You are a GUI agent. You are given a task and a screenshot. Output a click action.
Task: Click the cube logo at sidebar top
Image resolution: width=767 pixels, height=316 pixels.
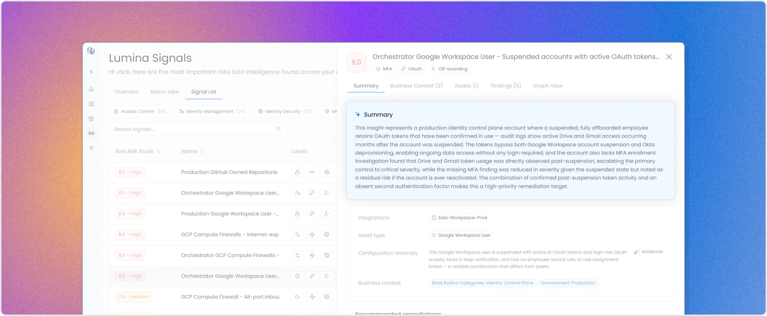pos(91,51)
